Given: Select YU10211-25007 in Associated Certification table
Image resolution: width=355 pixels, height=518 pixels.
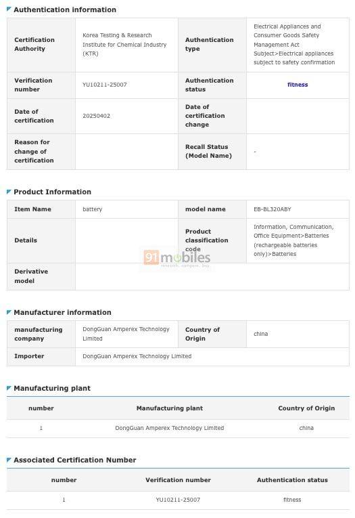Looking at the screenshot, I should pyautogui.click(x=178, y=500).
